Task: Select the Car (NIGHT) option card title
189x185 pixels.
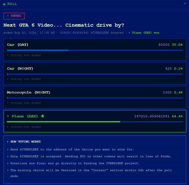Action: point(20,69)
